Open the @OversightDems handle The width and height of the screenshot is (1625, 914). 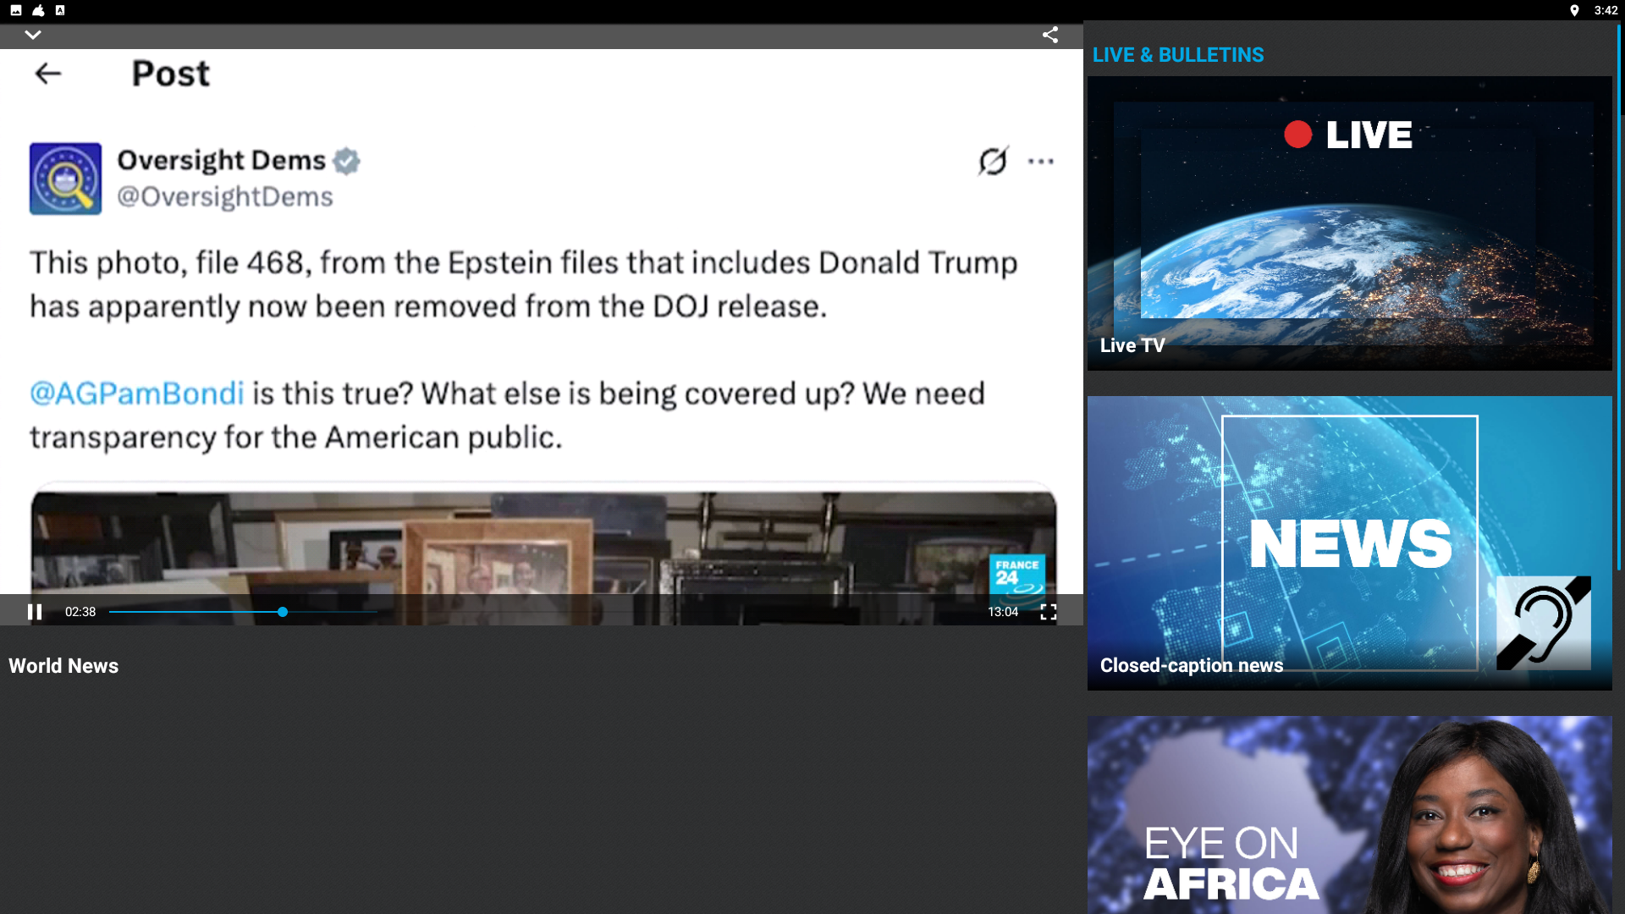click(x=225, y=196)
